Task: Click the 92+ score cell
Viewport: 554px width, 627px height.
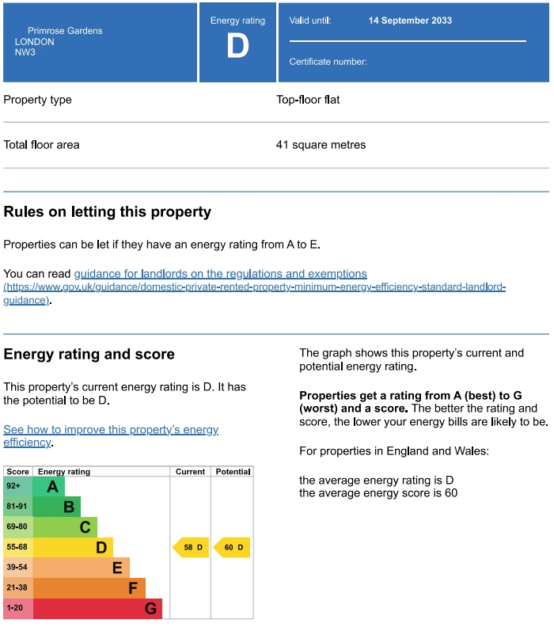Action: point(17,486)
